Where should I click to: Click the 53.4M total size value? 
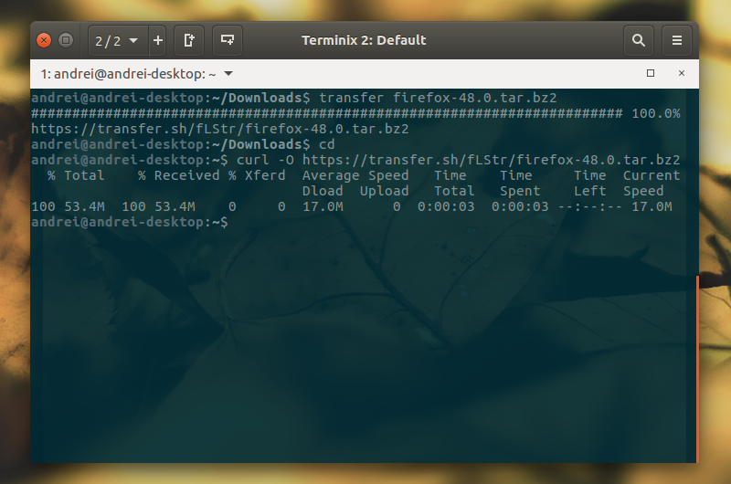point(84,206)
